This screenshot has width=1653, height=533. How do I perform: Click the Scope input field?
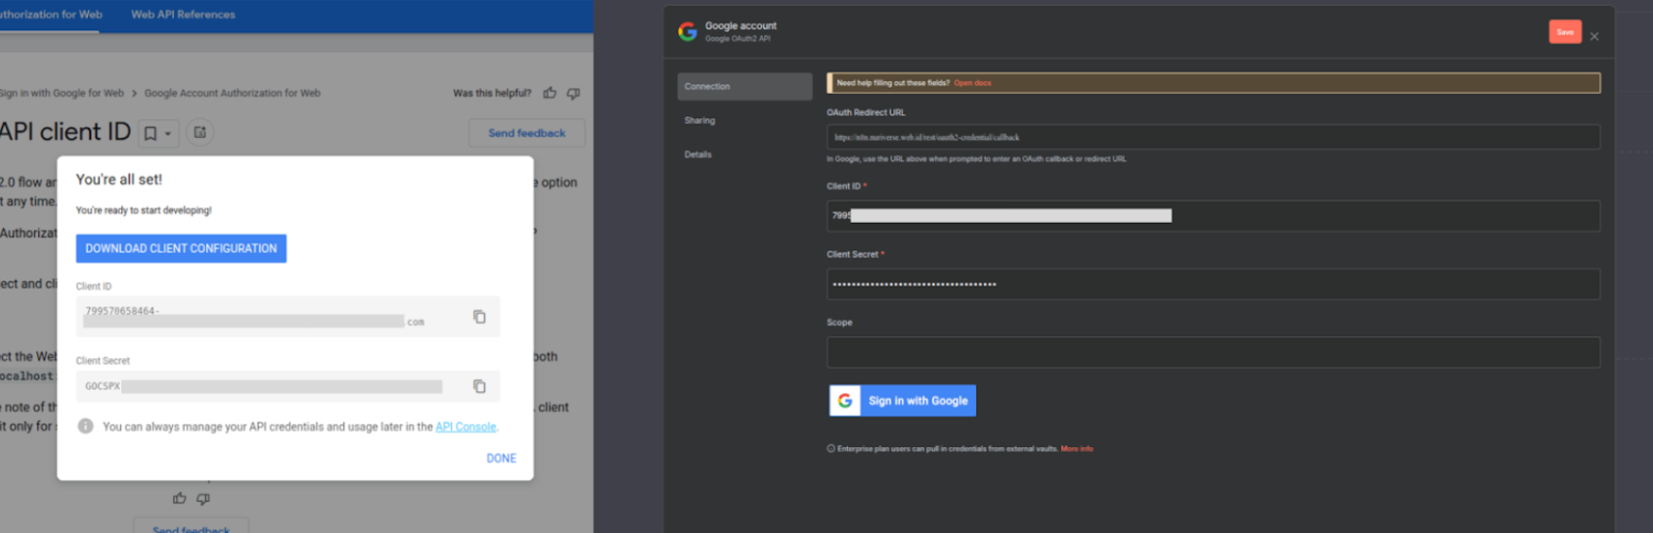pos(1213,352)
